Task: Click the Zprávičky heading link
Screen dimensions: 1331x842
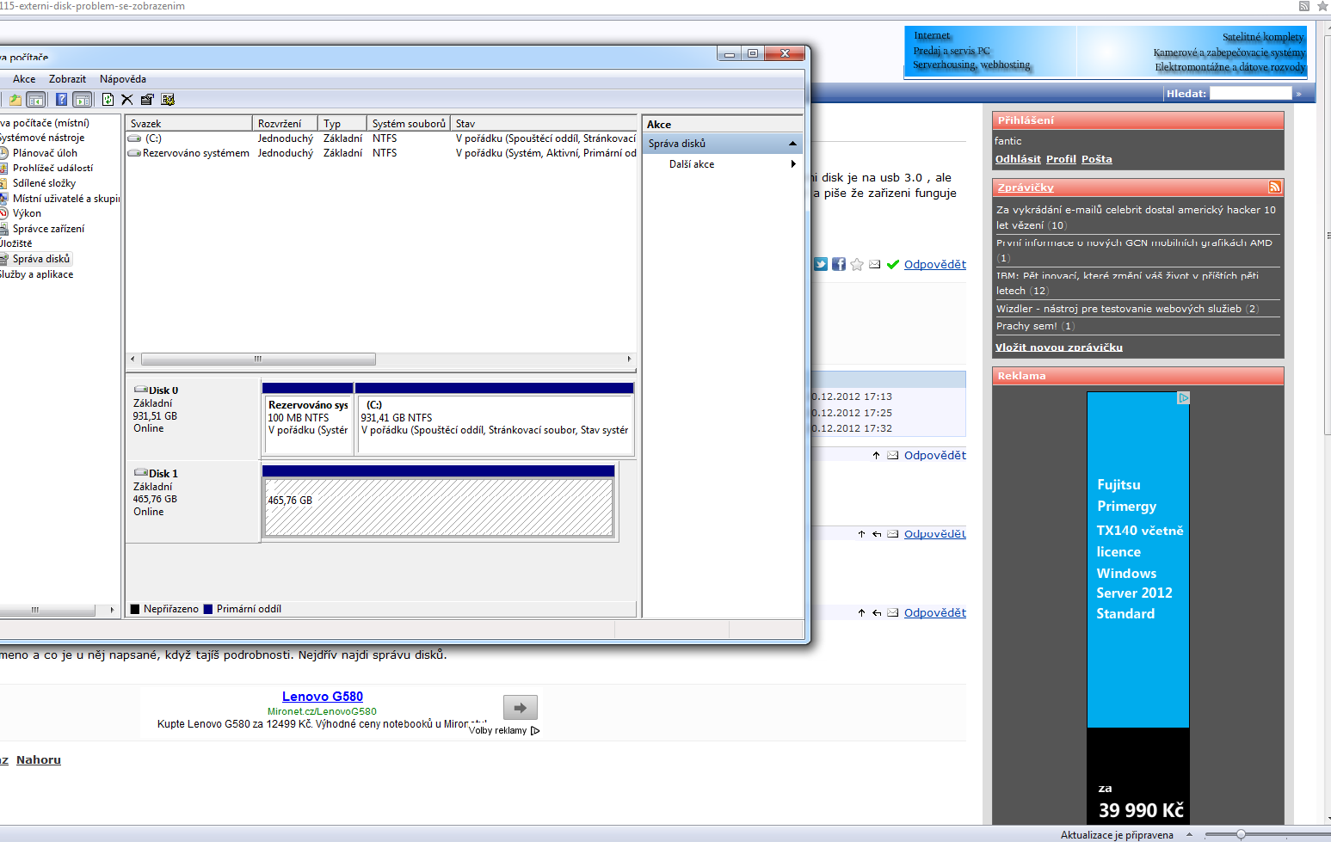Action: pyautogui.click(x=1026, y=187)
